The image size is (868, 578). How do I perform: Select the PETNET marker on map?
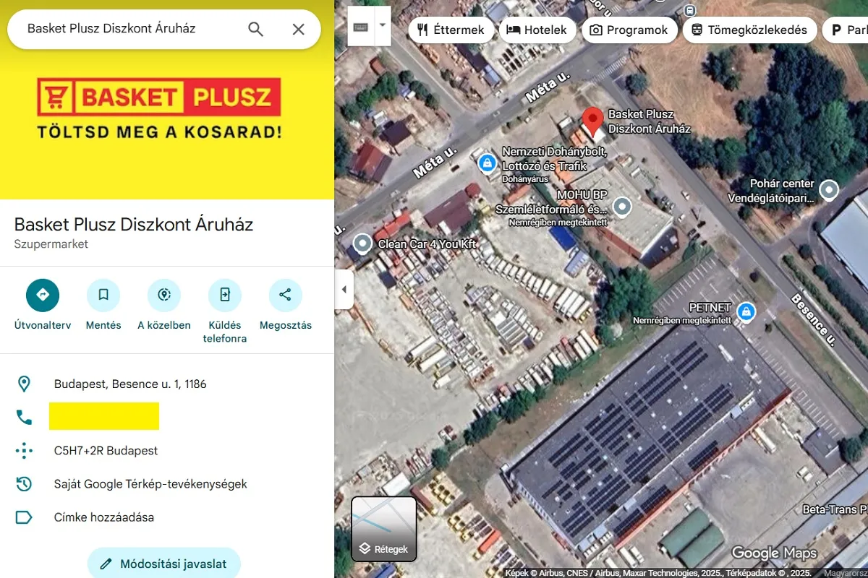746,312
